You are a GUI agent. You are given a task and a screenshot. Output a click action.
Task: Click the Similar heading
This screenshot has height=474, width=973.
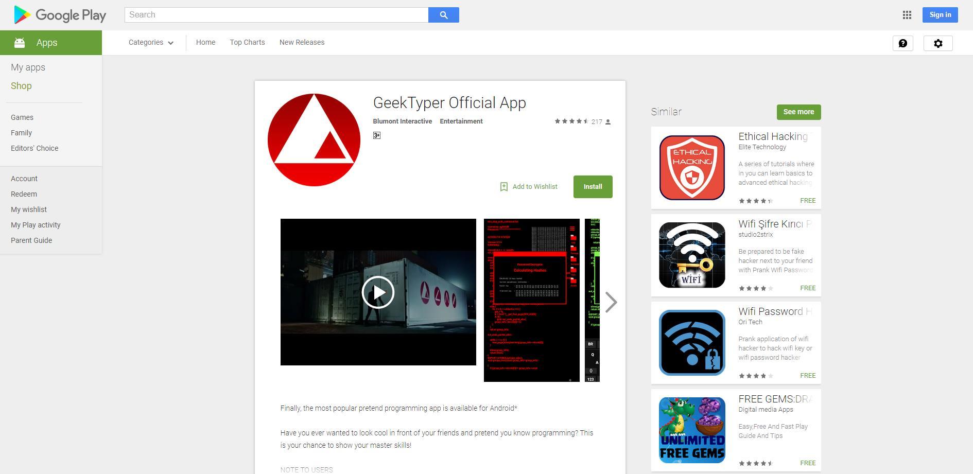[x=666, y=112]
